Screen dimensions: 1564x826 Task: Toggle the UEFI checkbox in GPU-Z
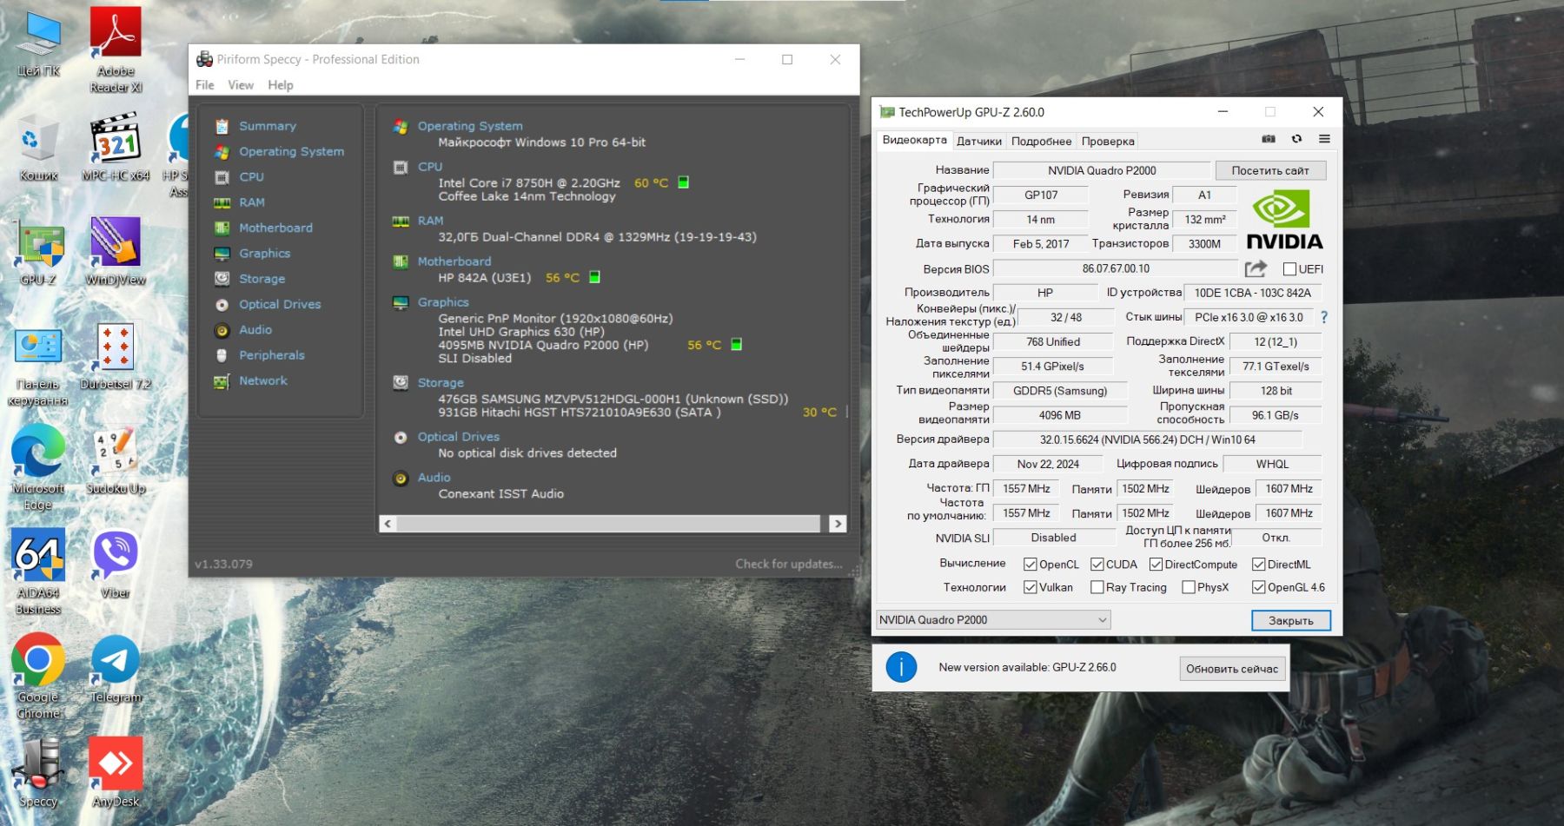(x=1289, y=269)
